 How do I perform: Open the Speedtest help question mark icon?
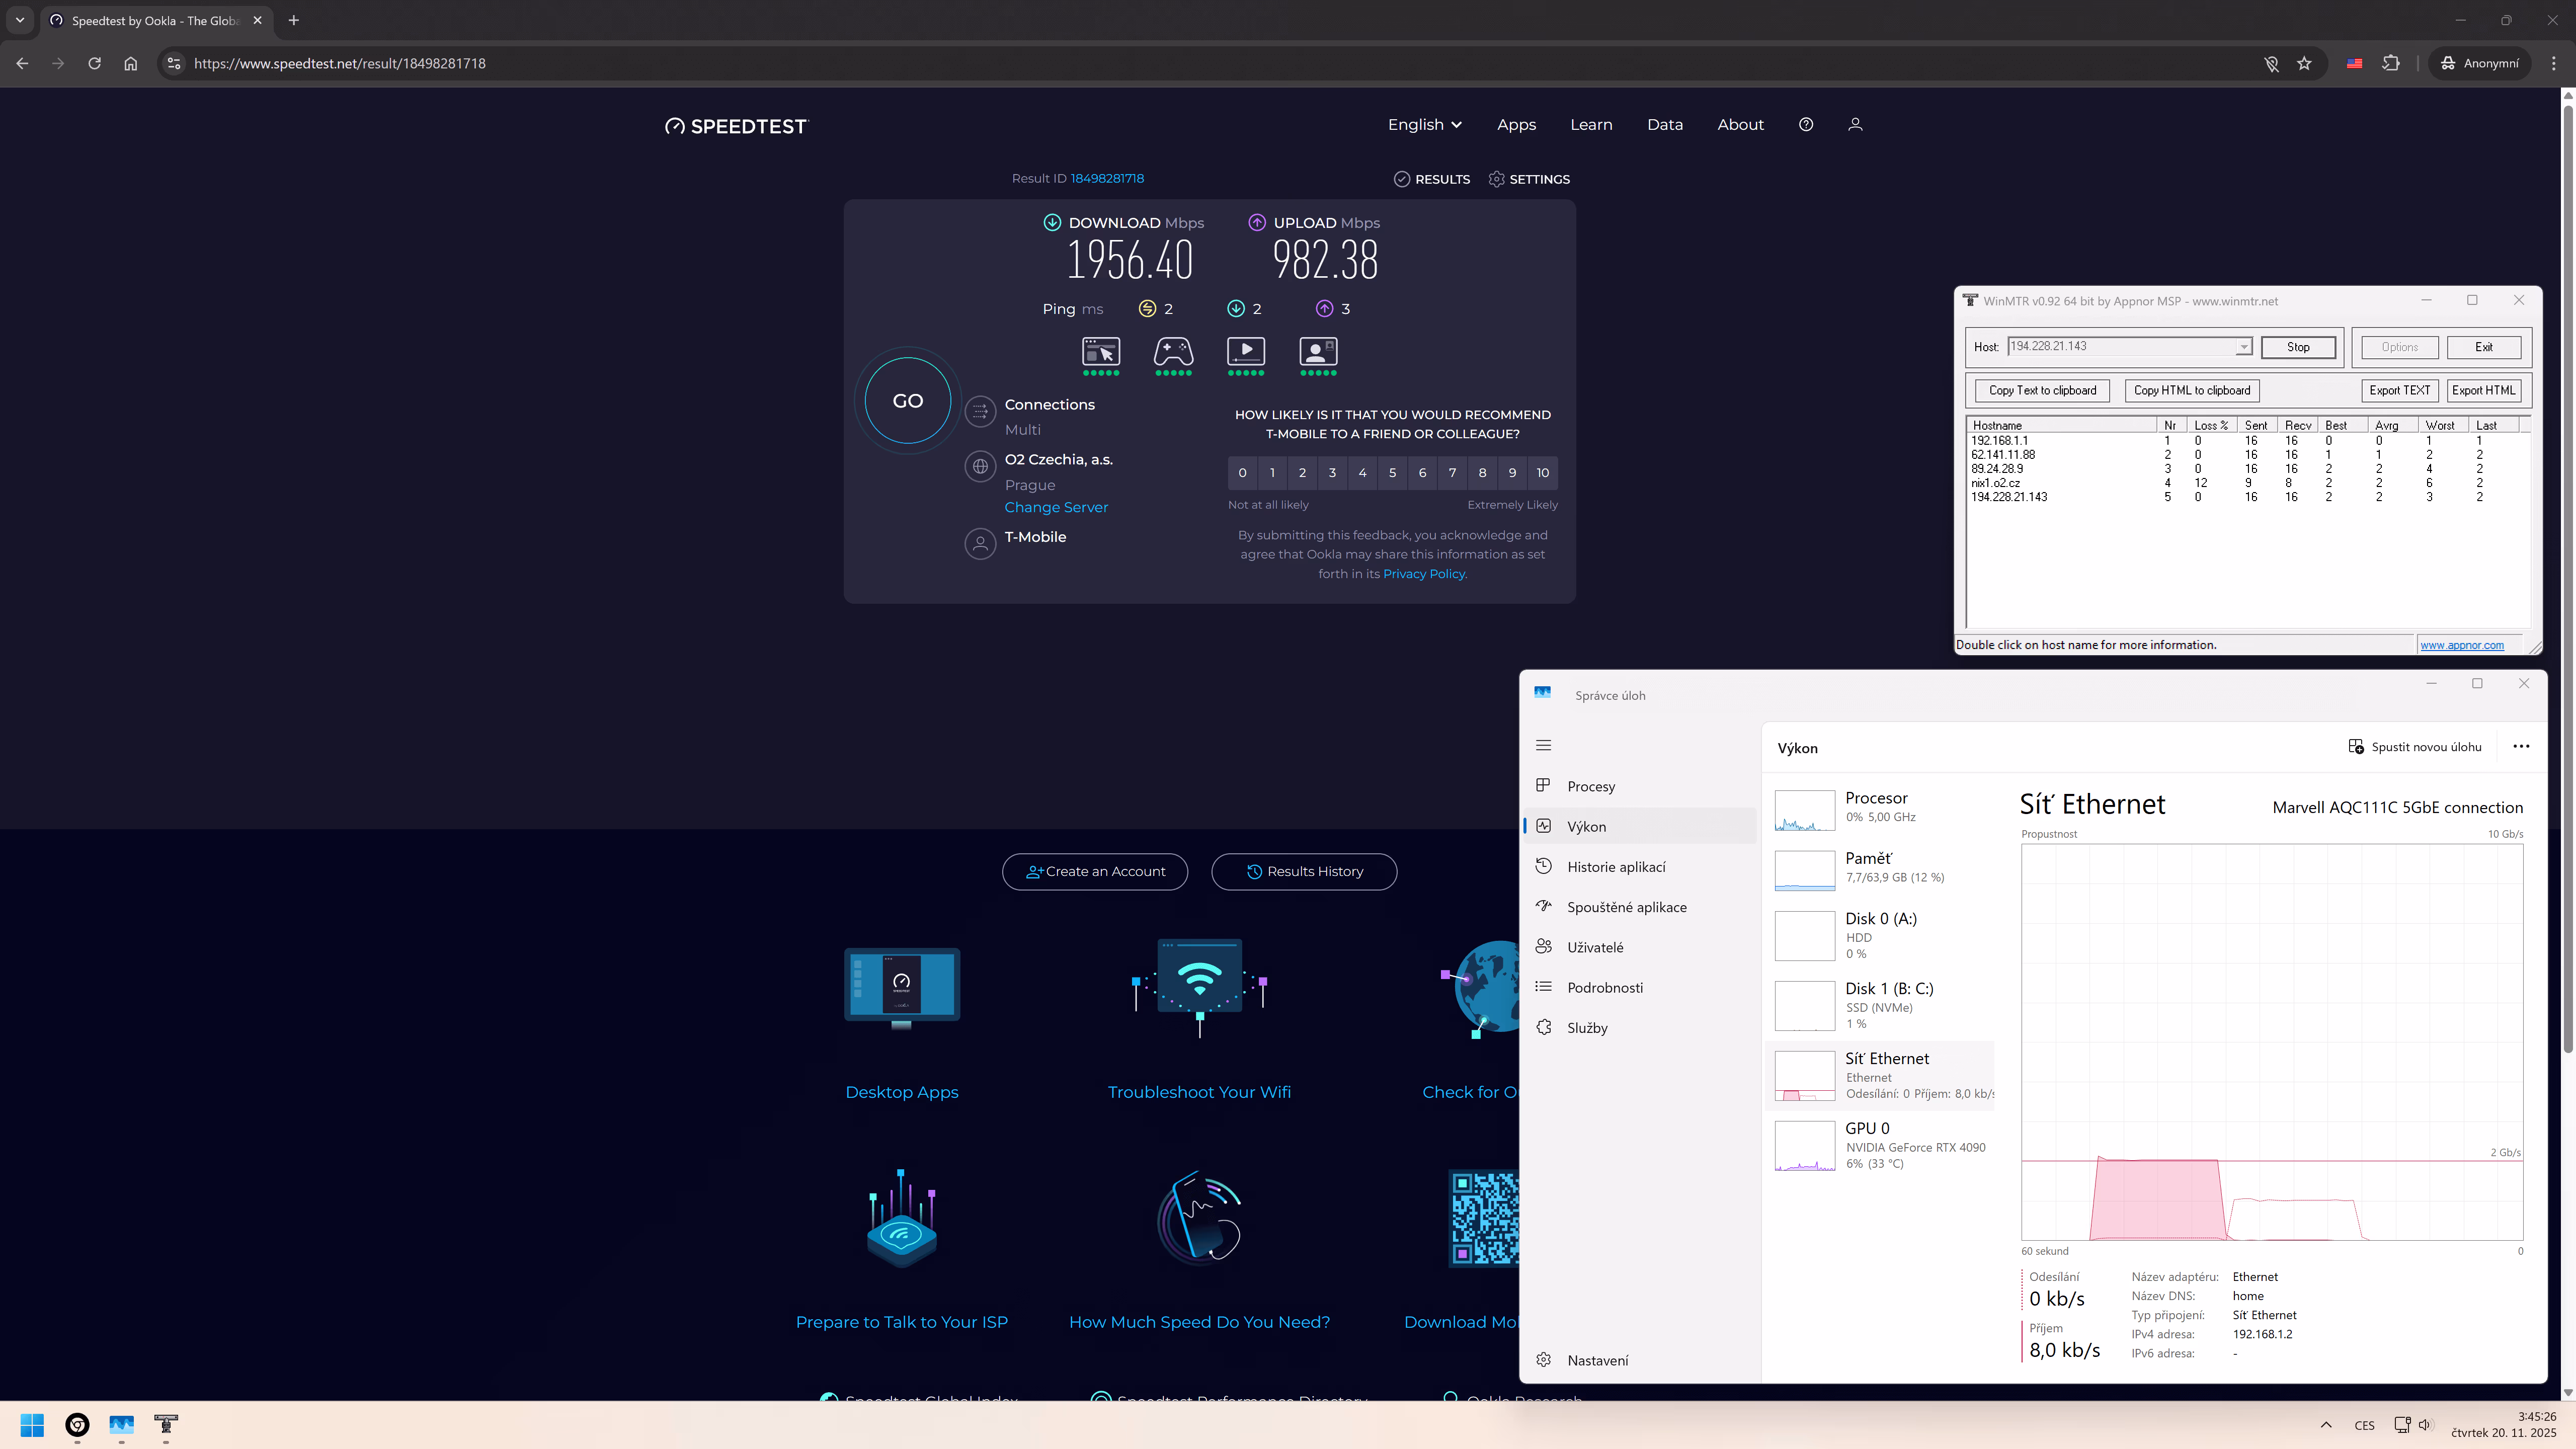click(x=1805, y=125)
